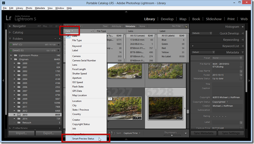This screenshot has height=144, width=254.
Task: Click the Data02 (E:) volume indicator light
Action: (11, 50)
